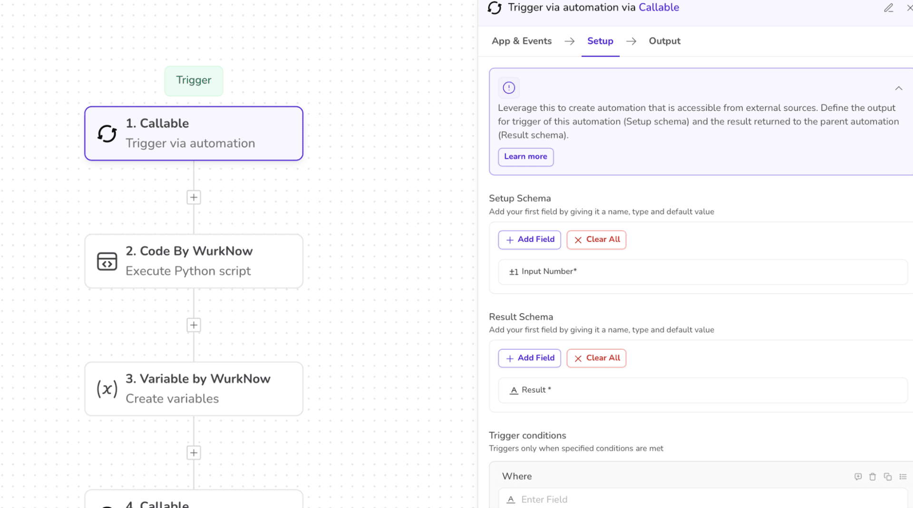913x508 pixels.
Task: Click the Enter Field input under Where
Action: [704, 499]
